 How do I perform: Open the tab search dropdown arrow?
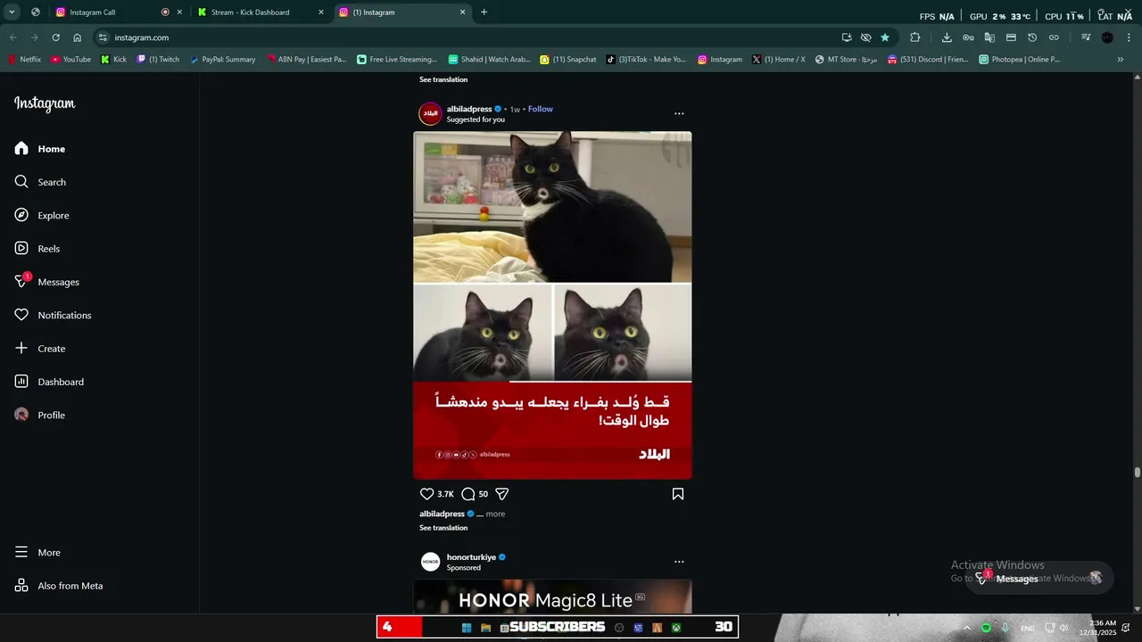[12, 12]
